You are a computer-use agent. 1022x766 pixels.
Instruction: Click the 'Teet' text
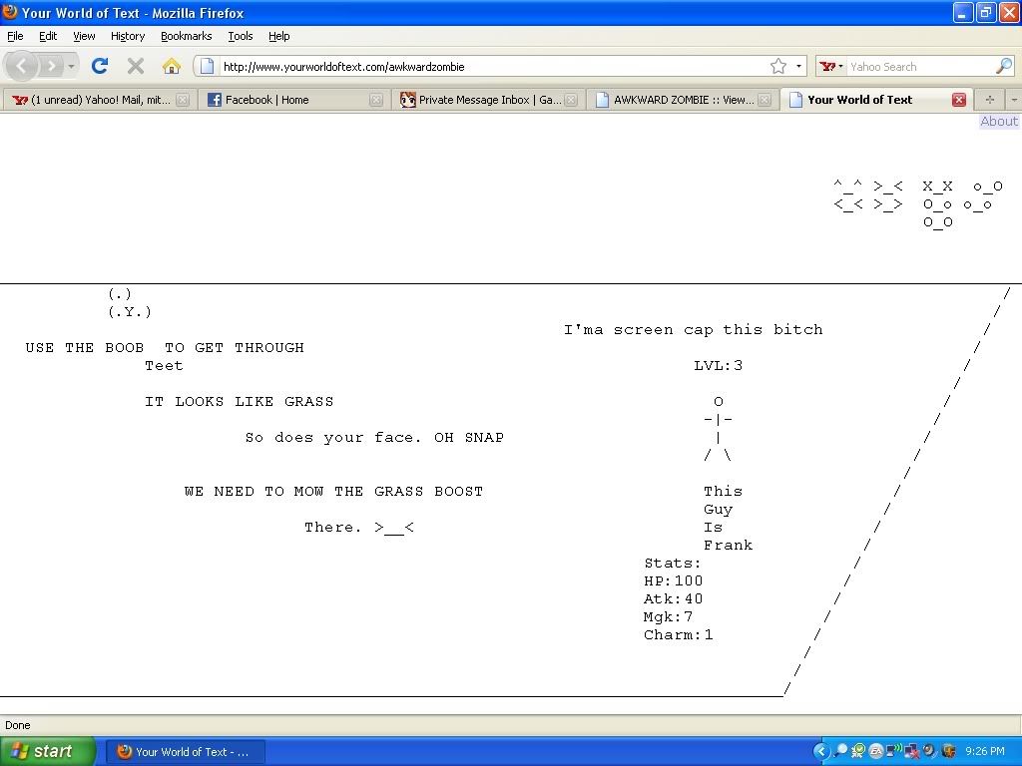coord(165,365)
